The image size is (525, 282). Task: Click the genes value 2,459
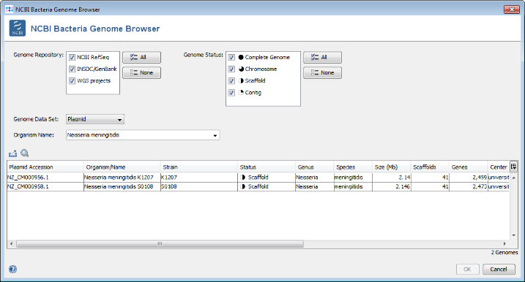tap(480, 178)
